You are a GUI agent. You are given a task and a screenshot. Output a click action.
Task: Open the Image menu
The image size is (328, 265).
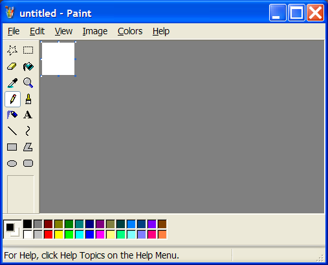(x=95, y=31)
